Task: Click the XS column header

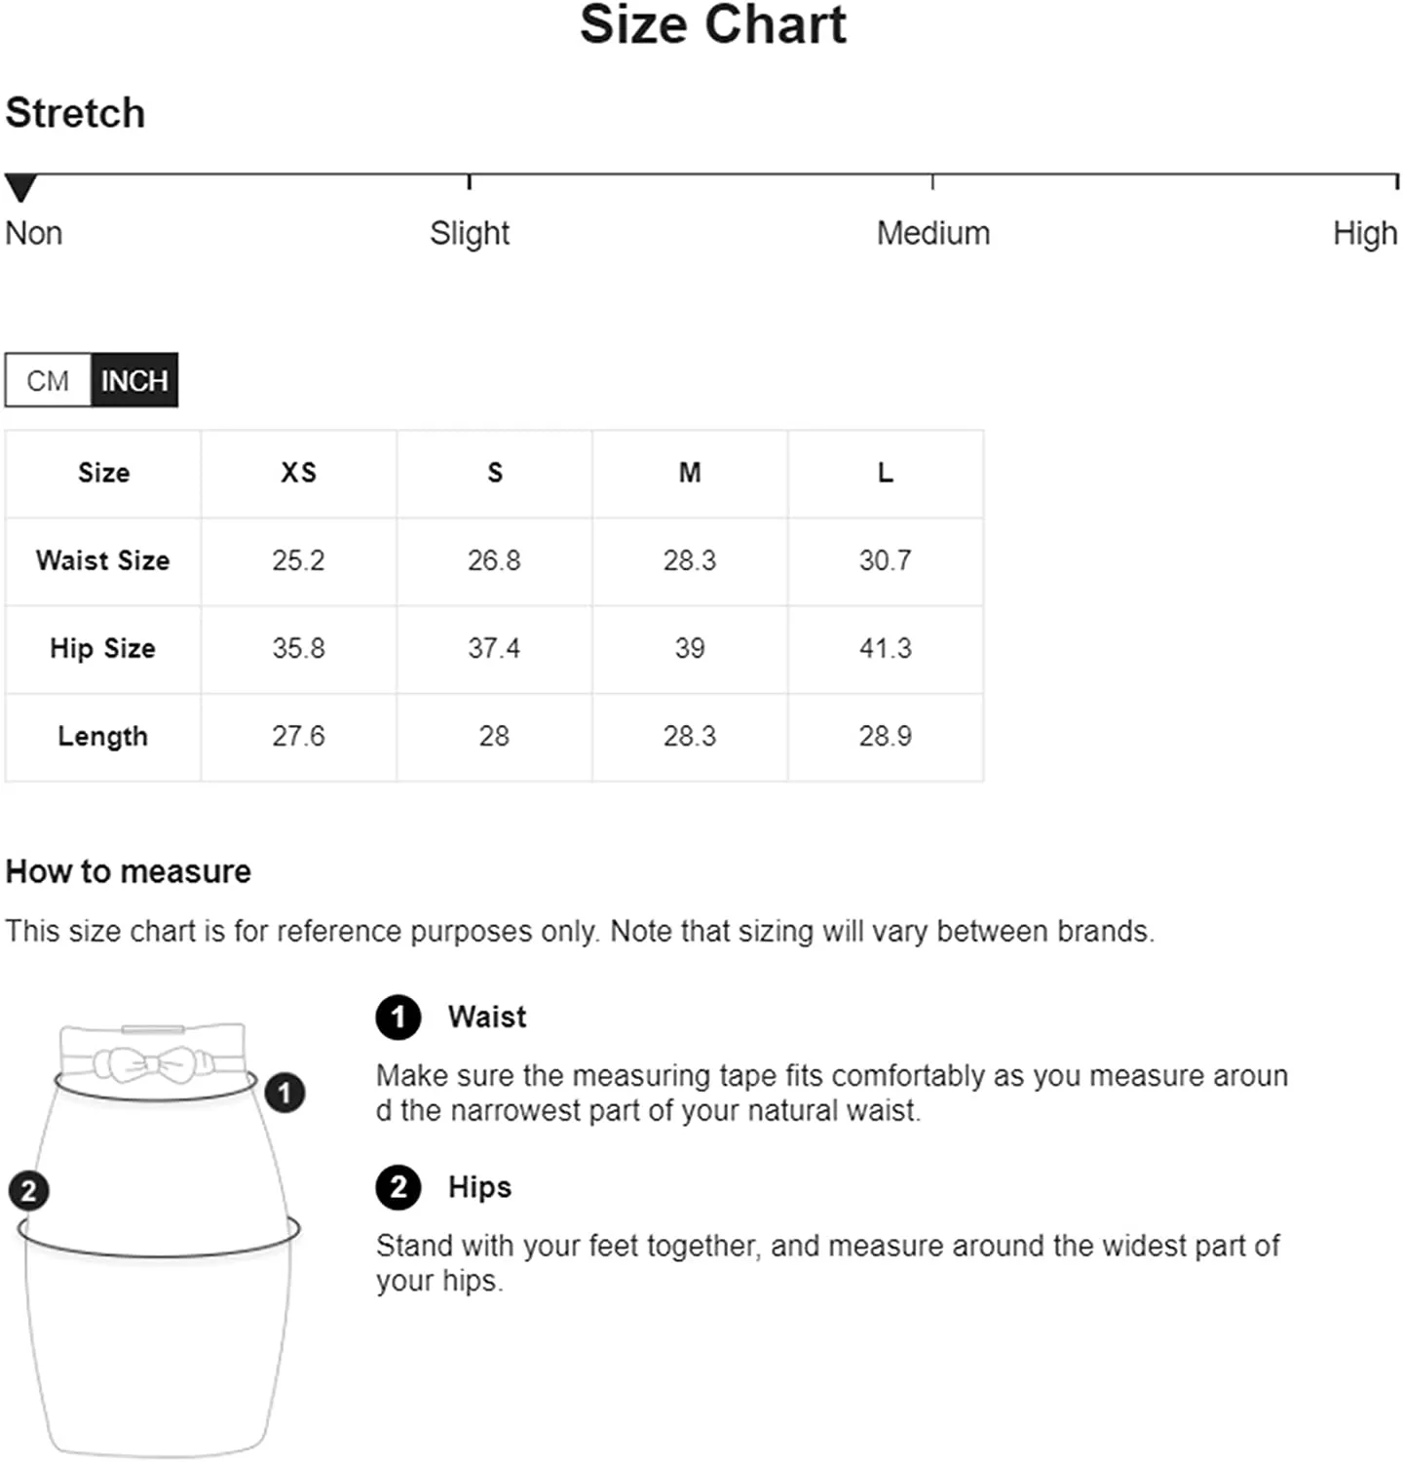Action: coord(299,473)
